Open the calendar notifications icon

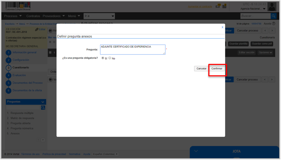tap(225, 6)
